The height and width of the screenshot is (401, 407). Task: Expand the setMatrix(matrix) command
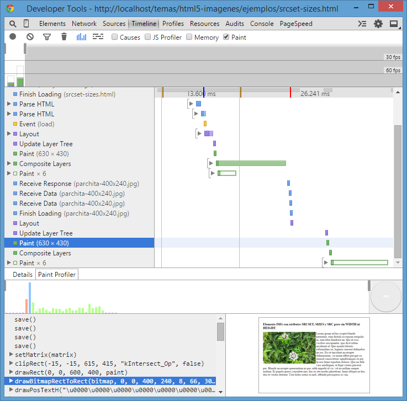12,355
